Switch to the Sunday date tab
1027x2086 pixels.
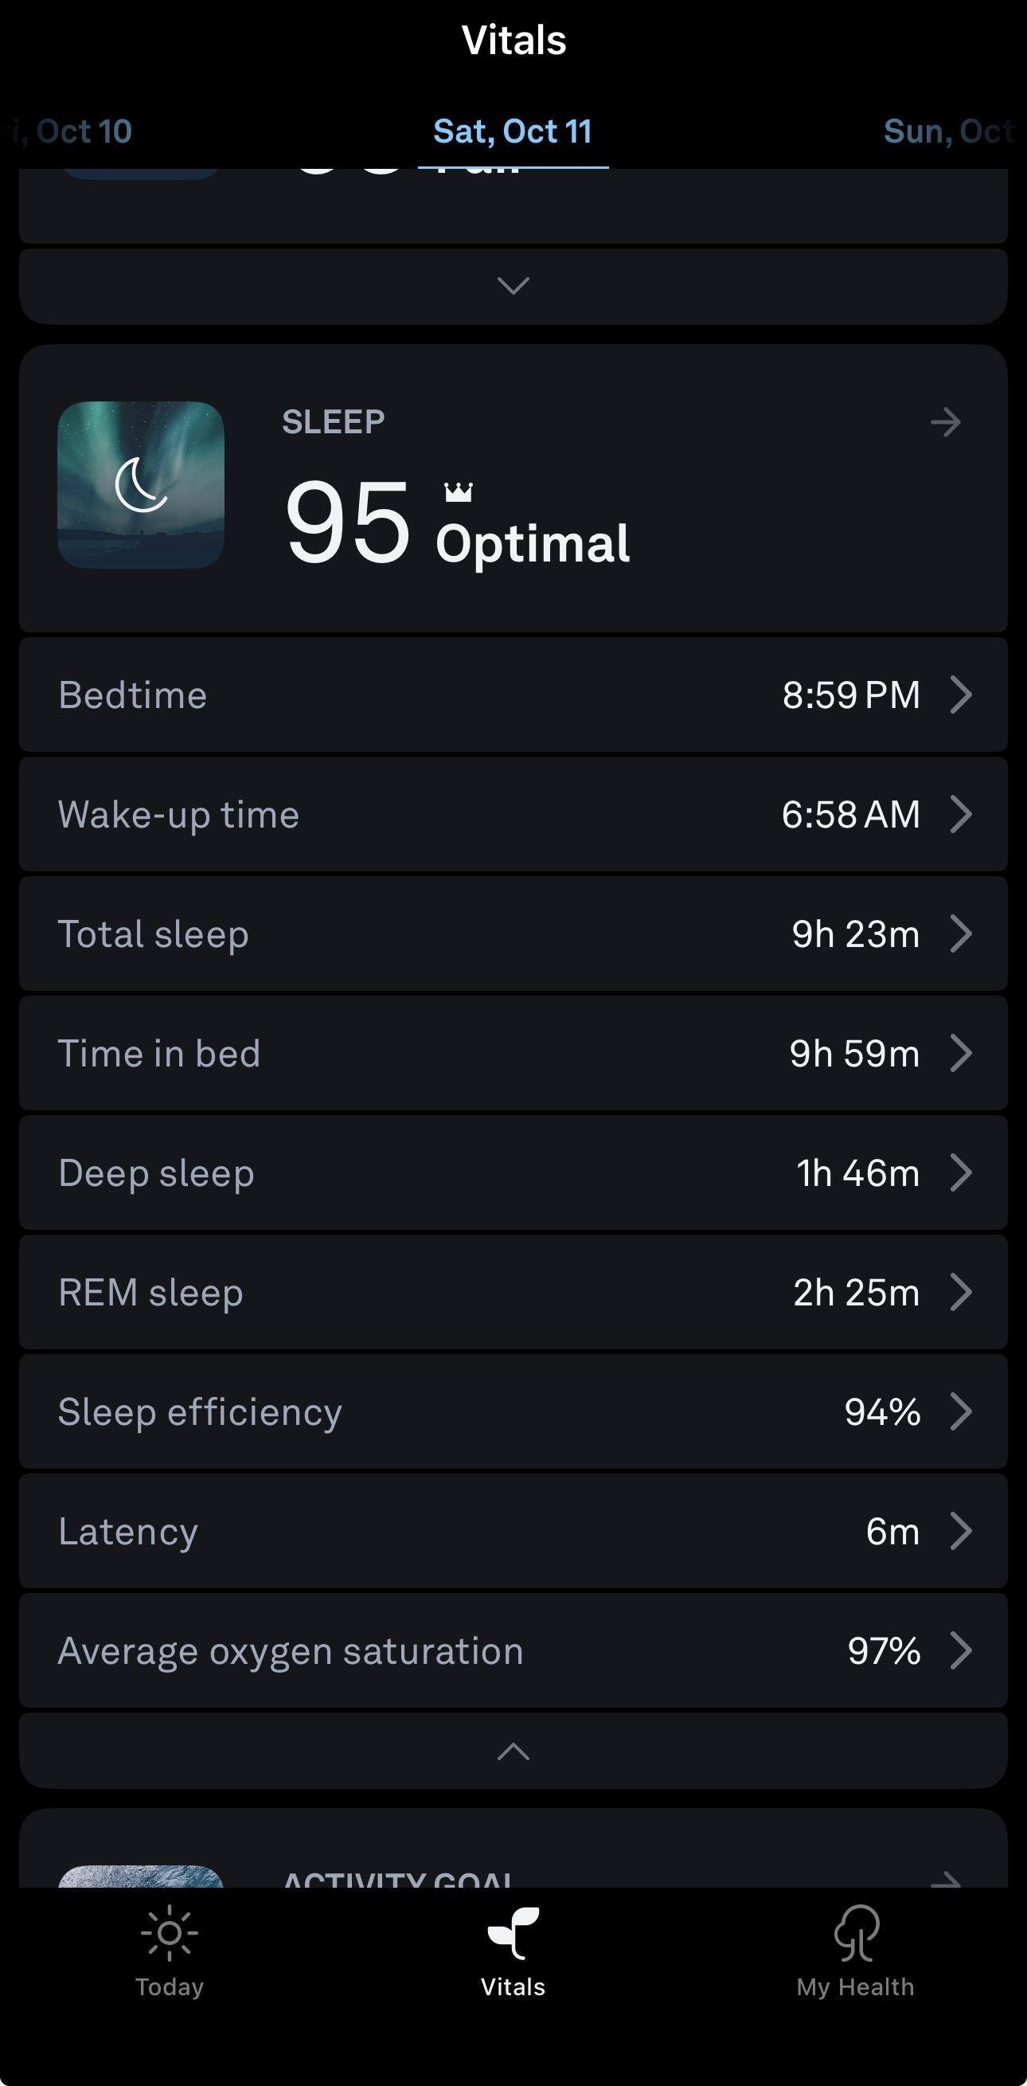pyautogui.click(x=948, y=131)
